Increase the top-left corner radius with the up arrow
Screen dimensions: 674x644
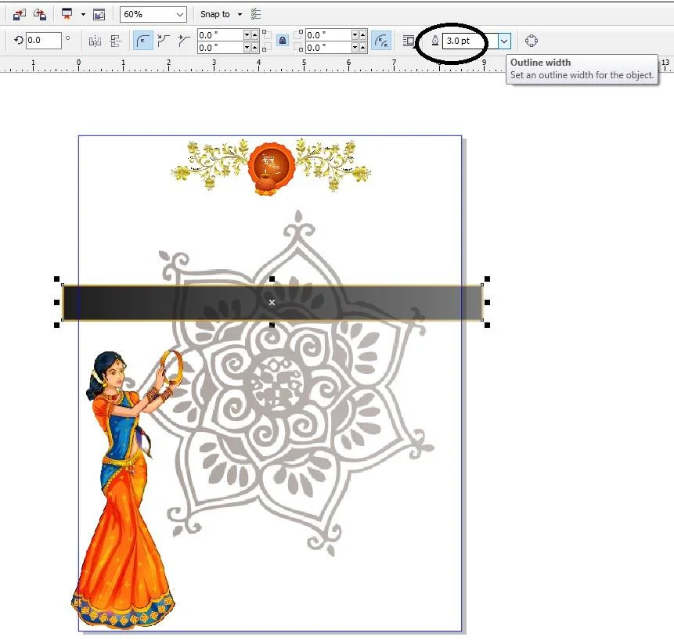coord(255,34)
